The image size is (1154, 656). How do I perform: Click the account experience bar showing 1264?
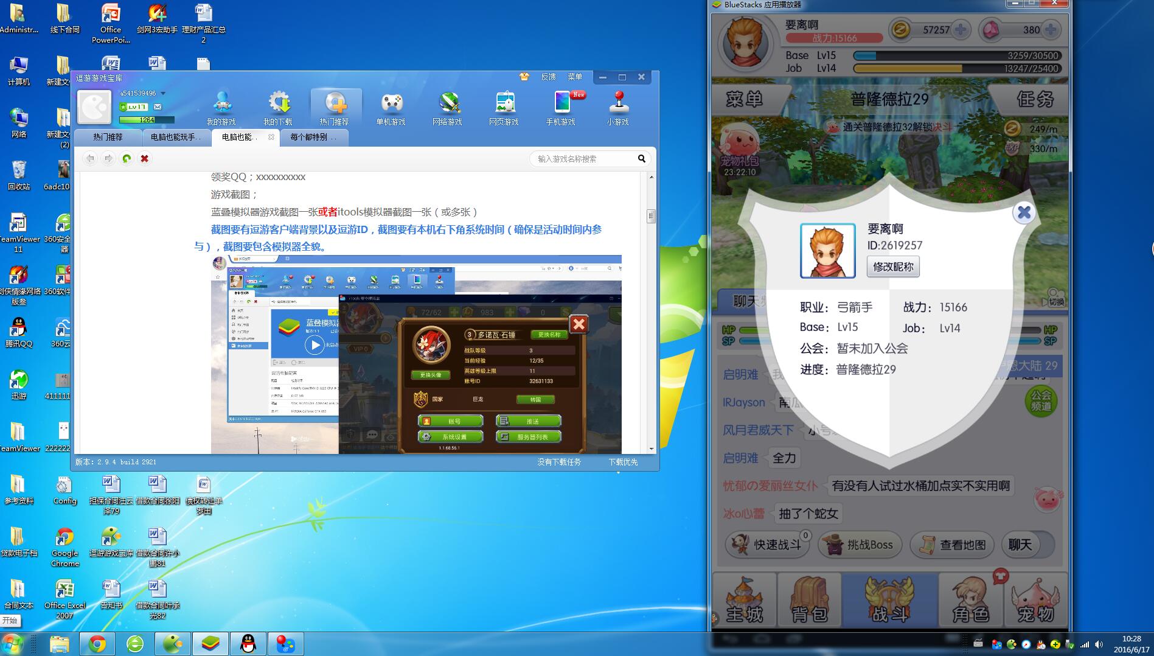(147, 120)
